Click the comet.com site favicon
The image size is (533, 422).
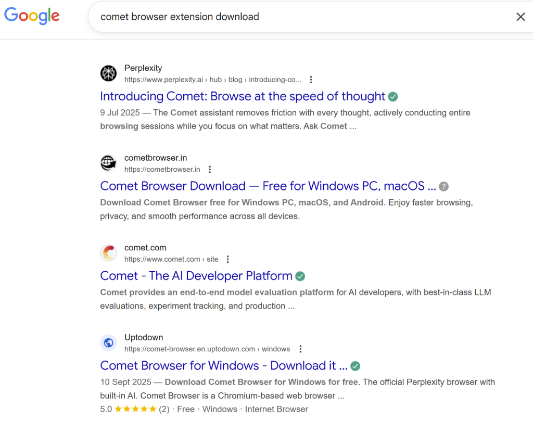click(x=108, y=253)
